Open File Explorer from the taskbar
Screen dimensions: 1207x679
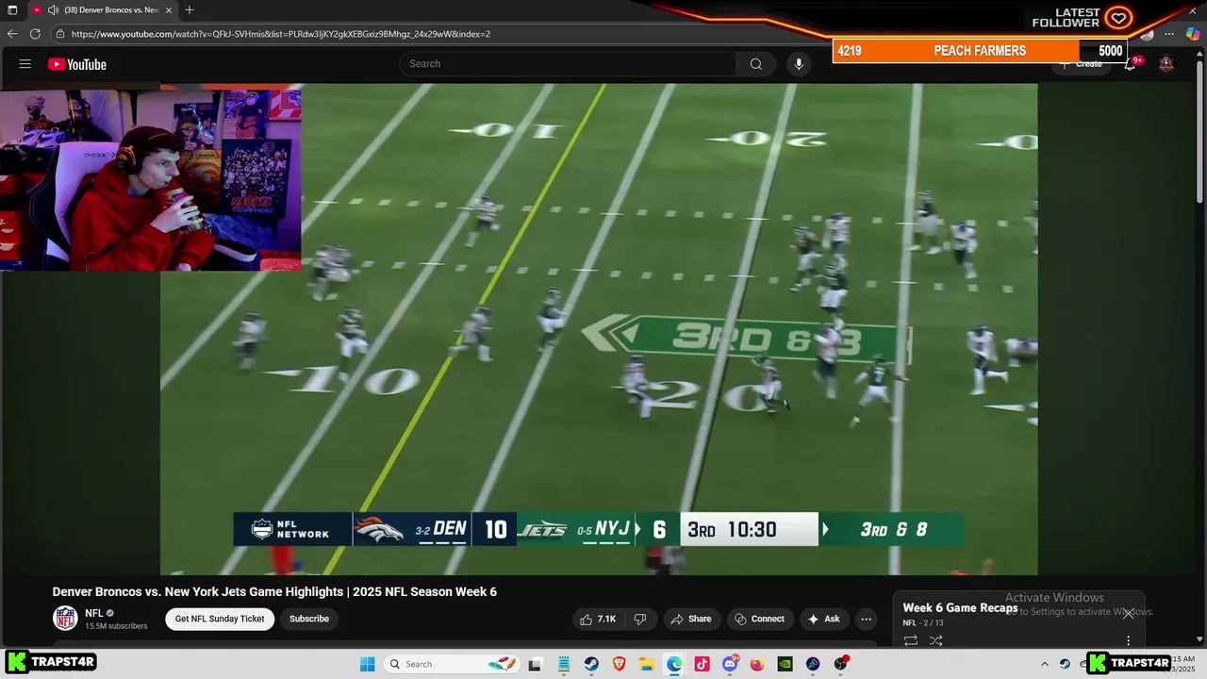tap(647, 664)
